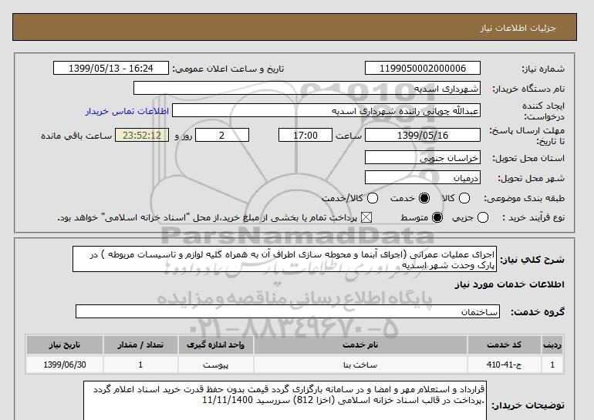The width and height of the screenshot is (594, 420).
Task: Select the جزیی purchase type radio
Action: (x=483, y=217)
